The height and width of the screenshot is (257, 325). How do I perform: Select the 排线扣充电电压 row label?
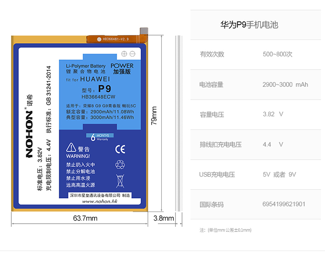click(220, 145)
